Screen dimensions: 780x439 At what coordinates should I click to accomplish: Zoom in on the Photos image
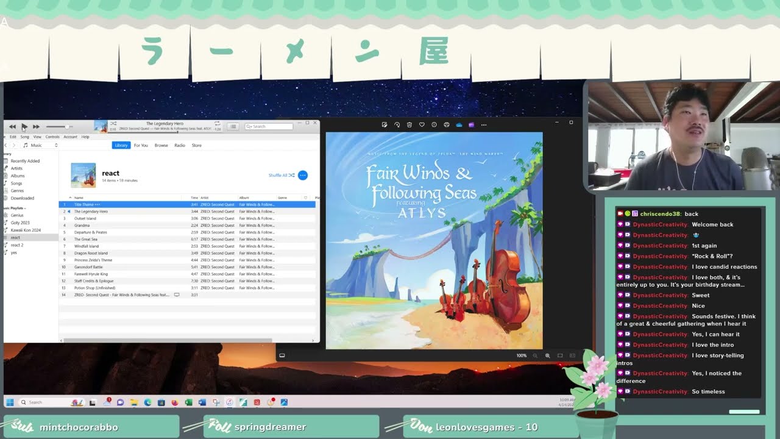pyautogui.click(x=547, y=355)
